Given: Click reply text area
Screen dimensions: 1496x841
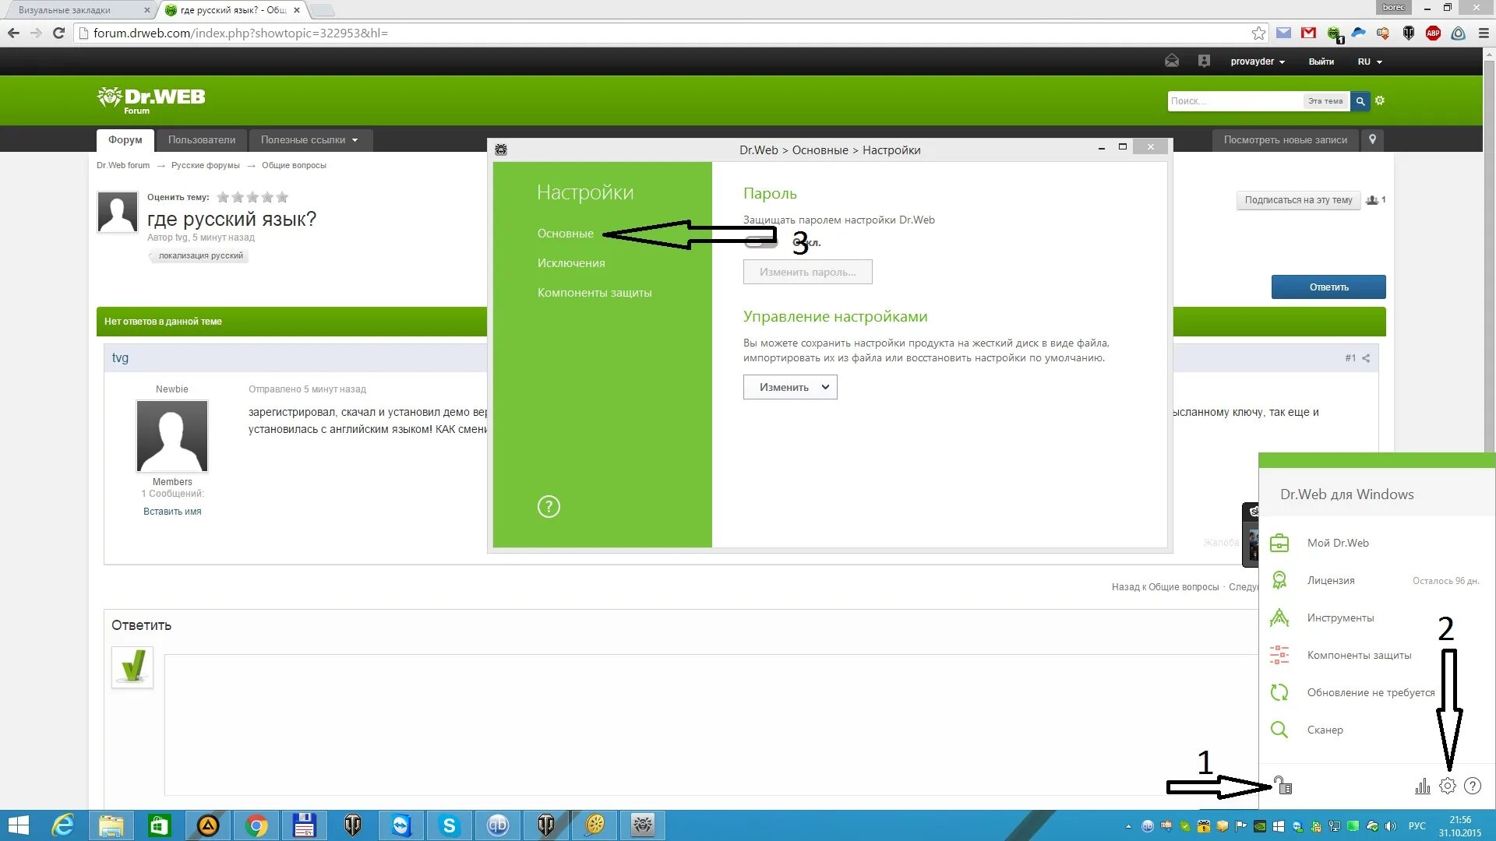Looking at the screenshot, I should [711, 724].
